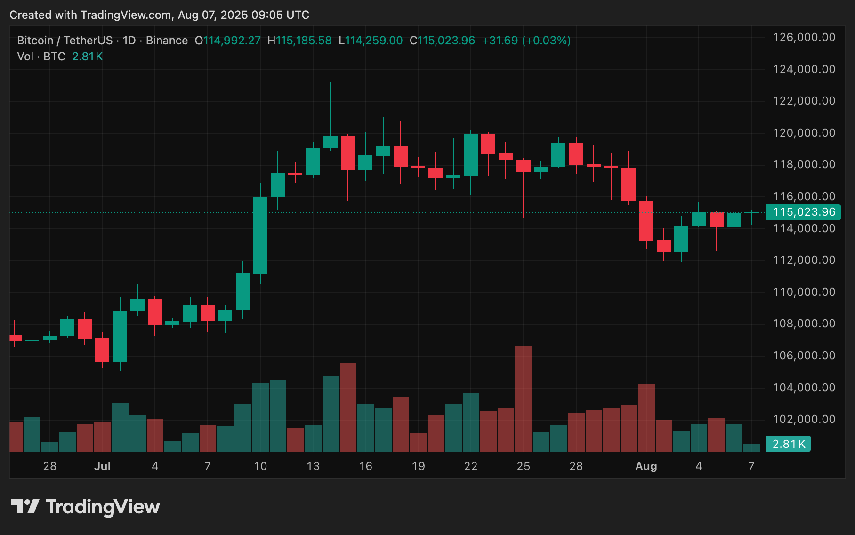
Task: Click the 122,000.00 price axis label
Action: click(804, 101)
